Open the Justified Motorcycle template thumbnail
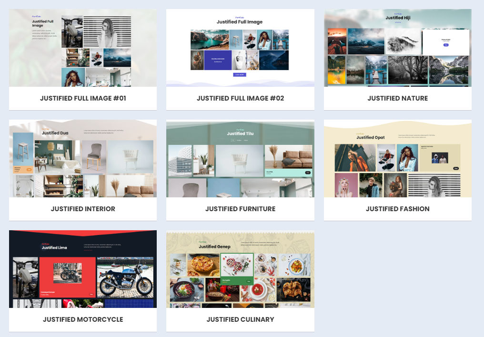Image resolution: width=484 pixels, height=337 pixels. click(x=83, y=269)
